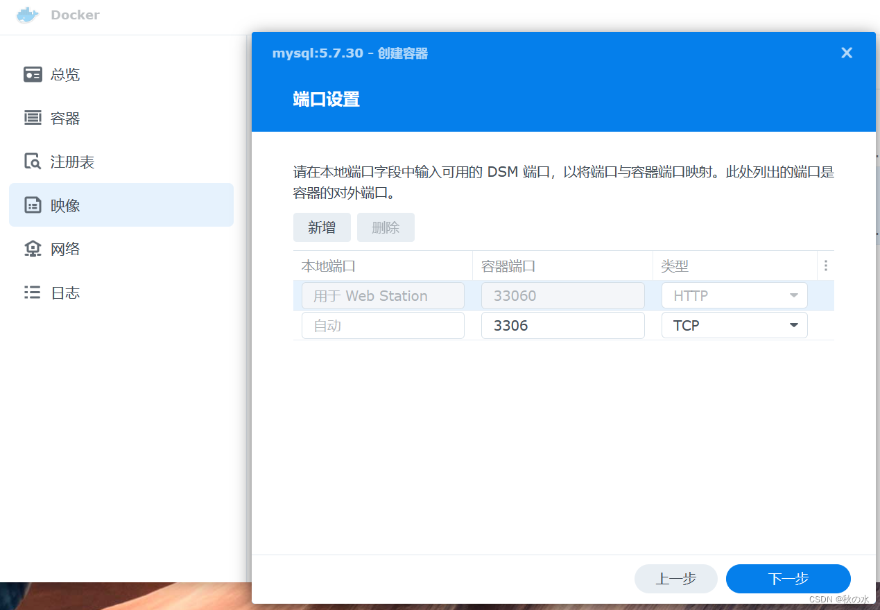Click the 用于 Web Station local port field
Screen dimensions: 880x610
click(383, 295)
